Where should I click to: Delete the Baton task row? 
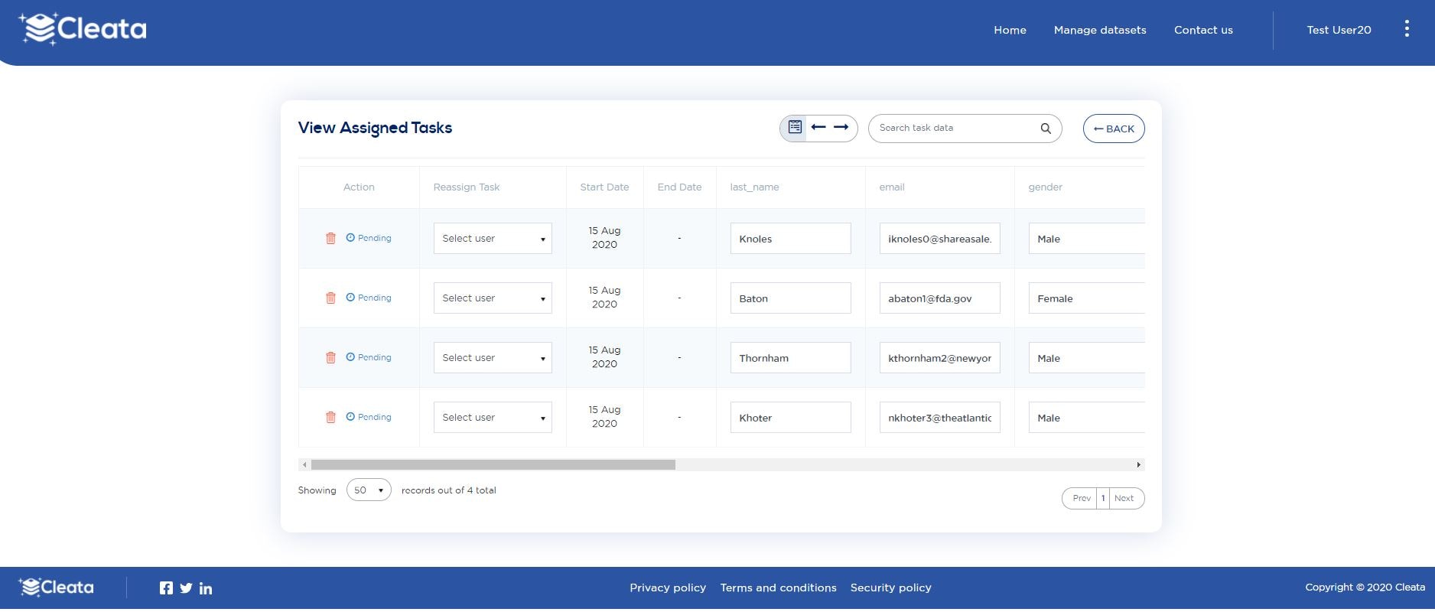330,298
